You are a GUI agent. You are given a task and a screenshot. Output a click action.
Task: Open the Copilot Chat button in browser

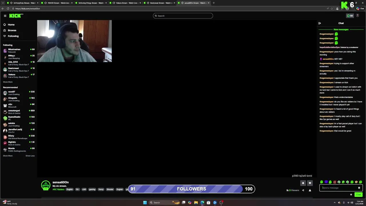coord(360,9)
